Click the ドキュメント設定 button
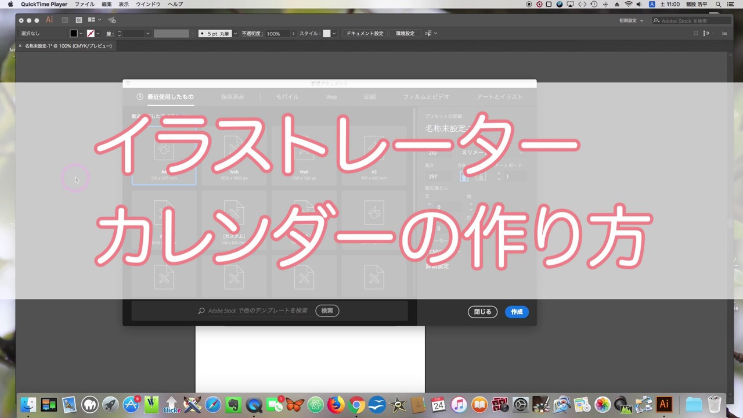This screenshot has width=743, height=418. pos(365,34)
